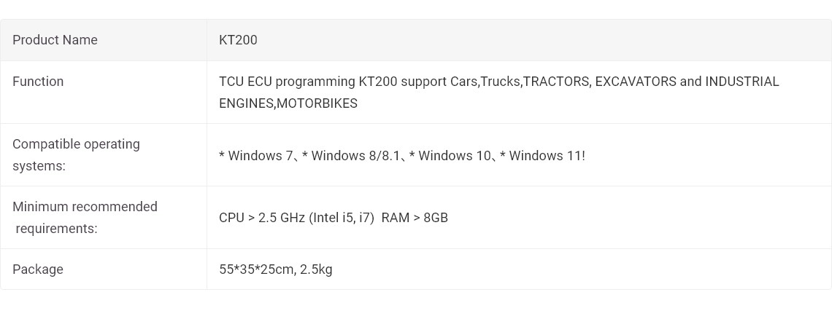Click the word TRACTORS in Function description

556,82
